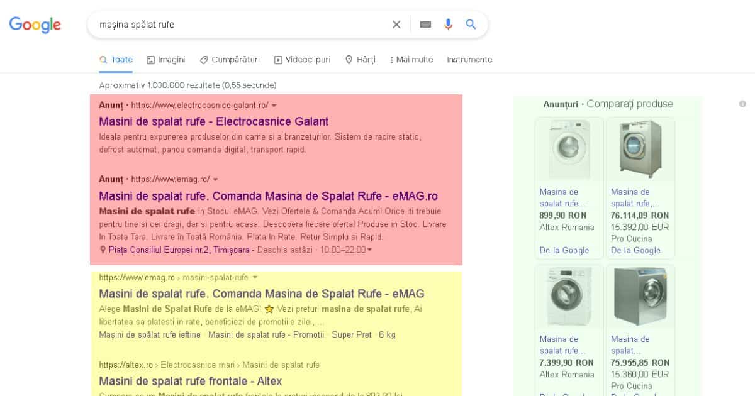Open keyboard input with the keyboard icon
Image resolution: width=755 pixels, height=396 pixels.
pos(425,24)
